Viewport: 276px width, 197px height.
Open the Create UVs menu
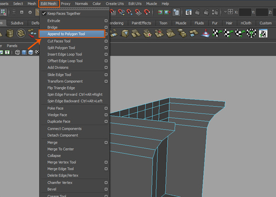click(x=115, y=4)
